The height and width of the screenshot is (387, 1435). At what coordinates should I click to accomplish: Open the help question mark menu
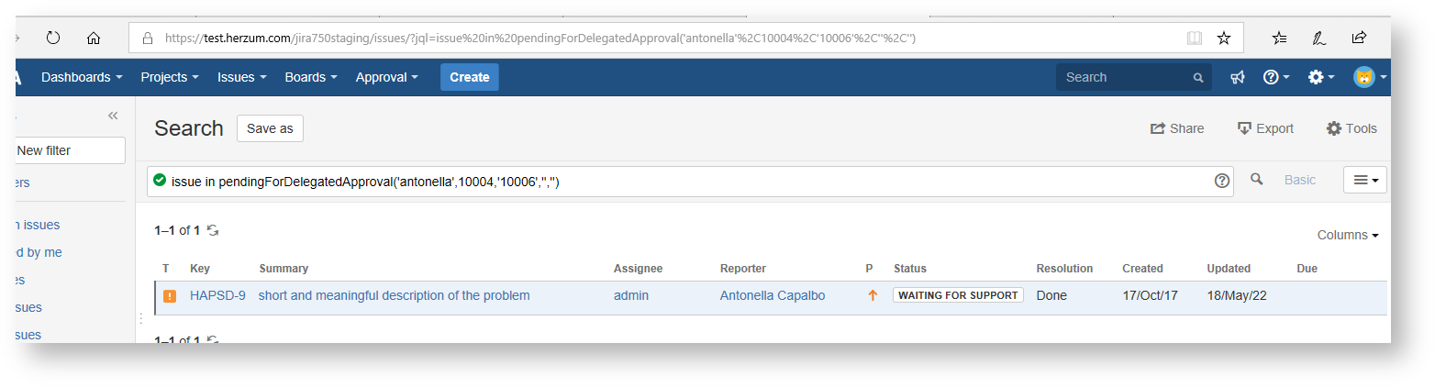(x=1275, y=77)
